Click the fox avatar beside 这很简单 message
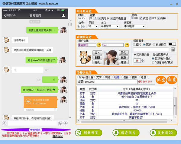The width and height of the screenshot is (181, 144). click(x=7, y=40)
